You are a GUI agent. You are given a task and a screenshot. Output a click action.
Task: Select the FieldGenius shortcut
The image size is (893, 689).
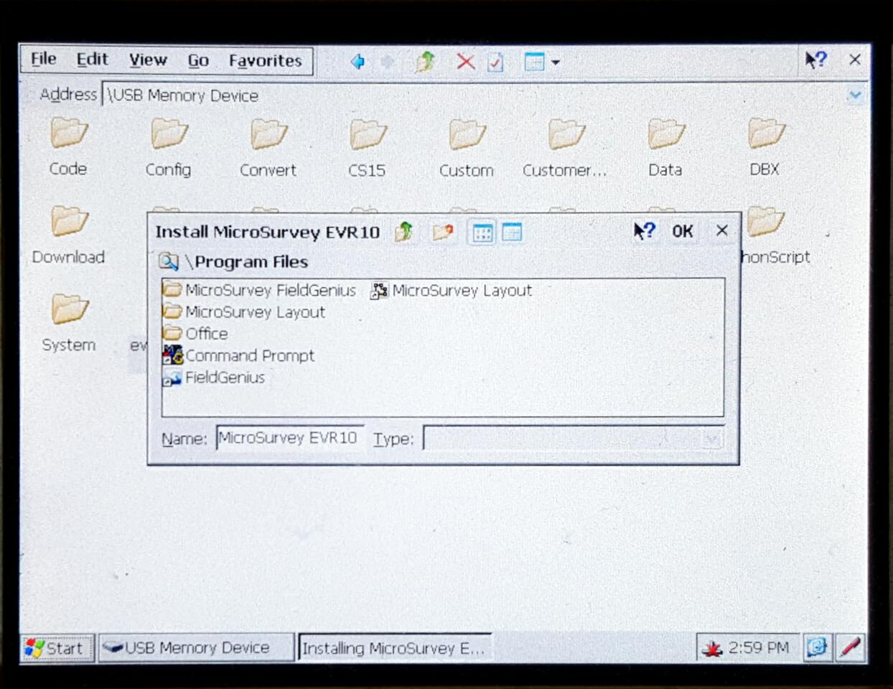214,378
